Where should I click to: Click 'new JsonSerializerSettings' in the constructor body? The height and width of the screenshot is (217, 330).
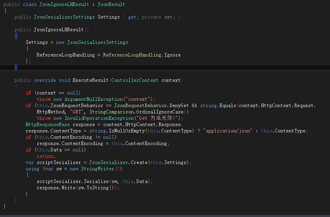click(92, 42)
